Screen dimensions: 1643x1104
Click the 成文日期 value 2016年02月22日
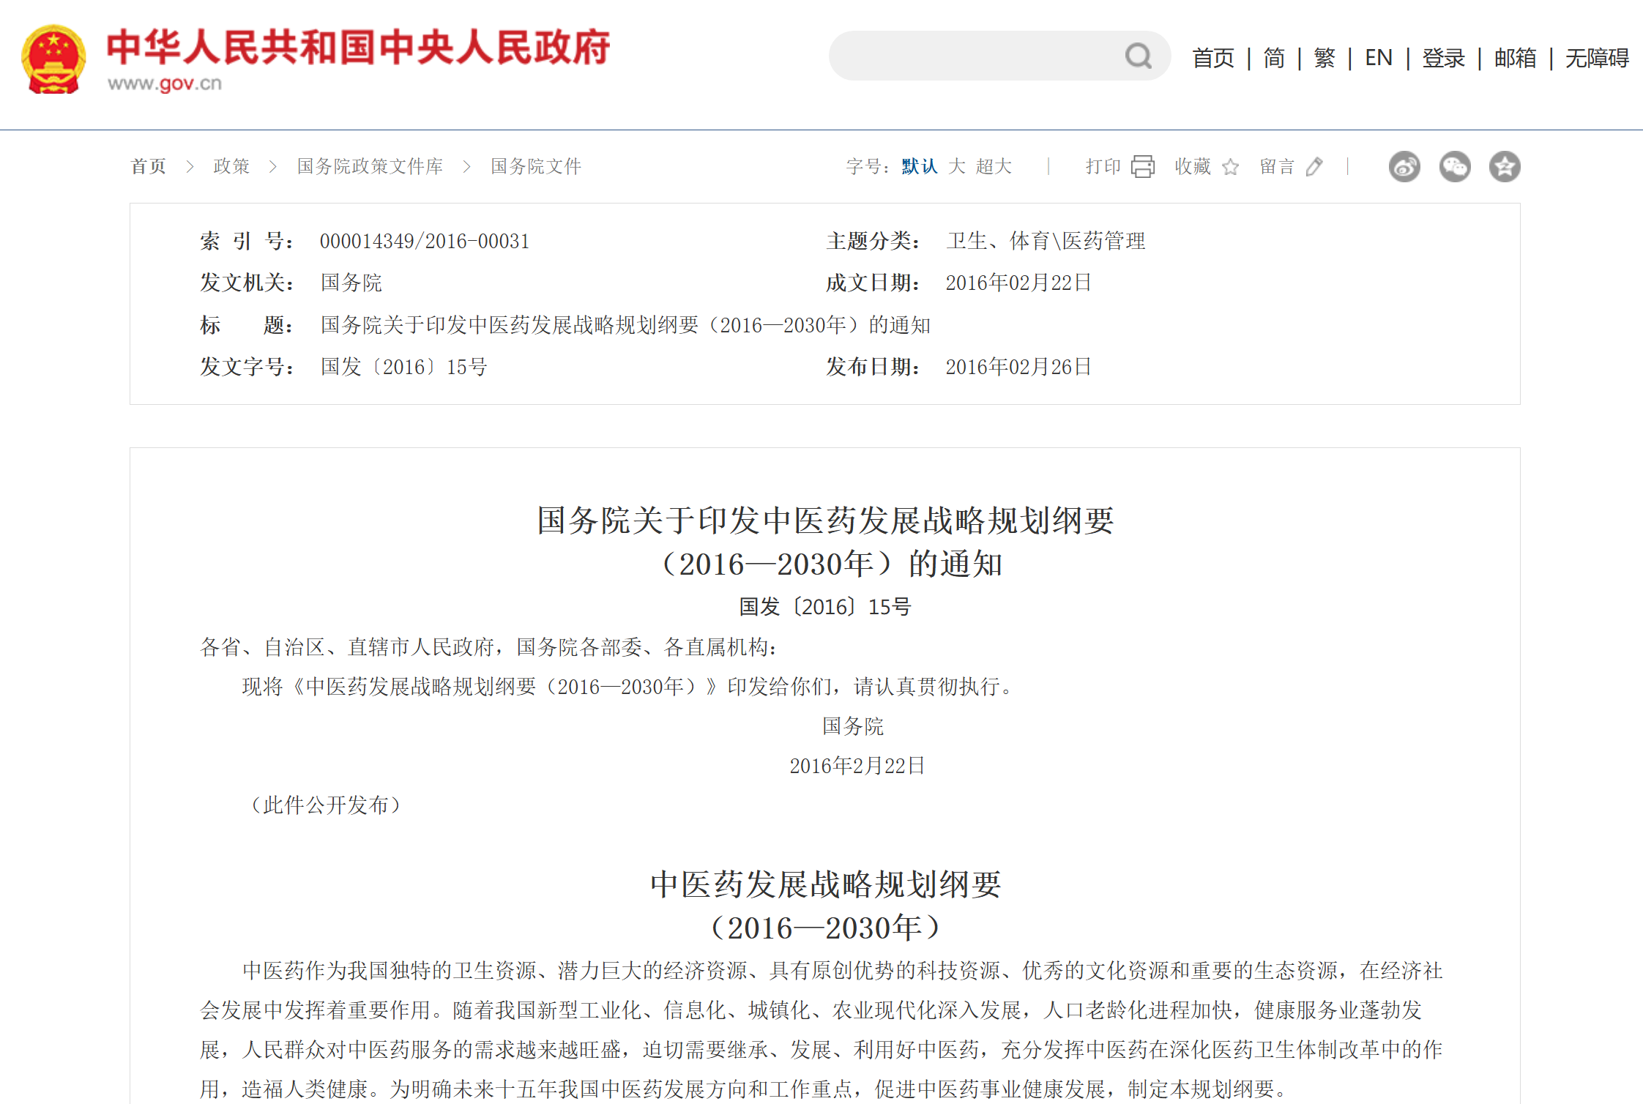click(1018, 283)
